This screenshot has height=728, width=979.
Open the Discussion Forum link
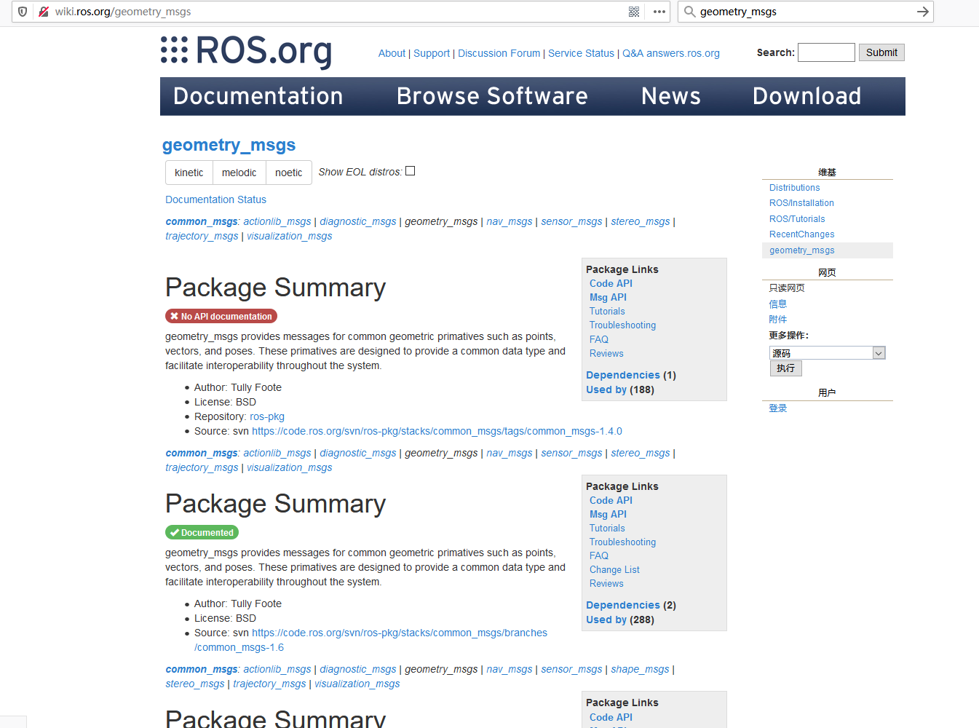499,53
